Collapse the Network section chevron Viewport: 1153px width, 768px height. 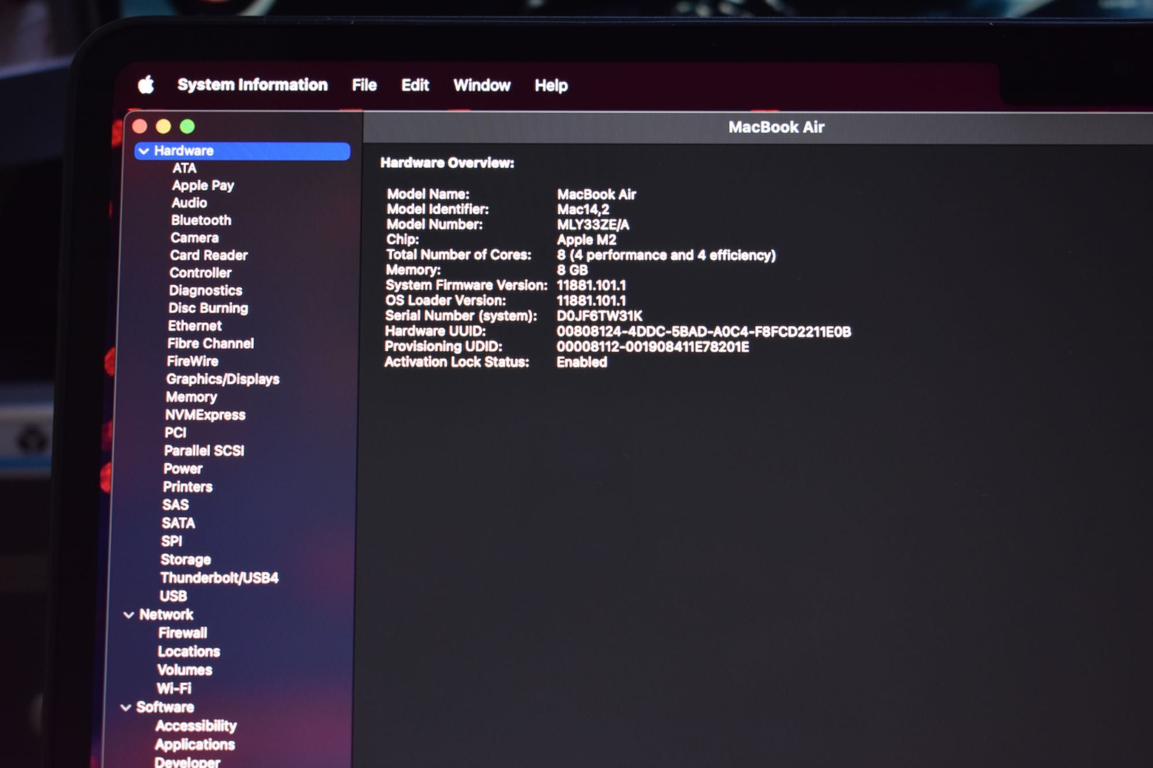click(x=129, y=615)
